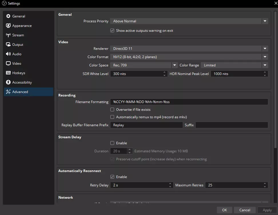278x215 pixels.
Task: Click the Hotkeys keyboard icon
Action: pyautogui.click(x=8, y=73)
